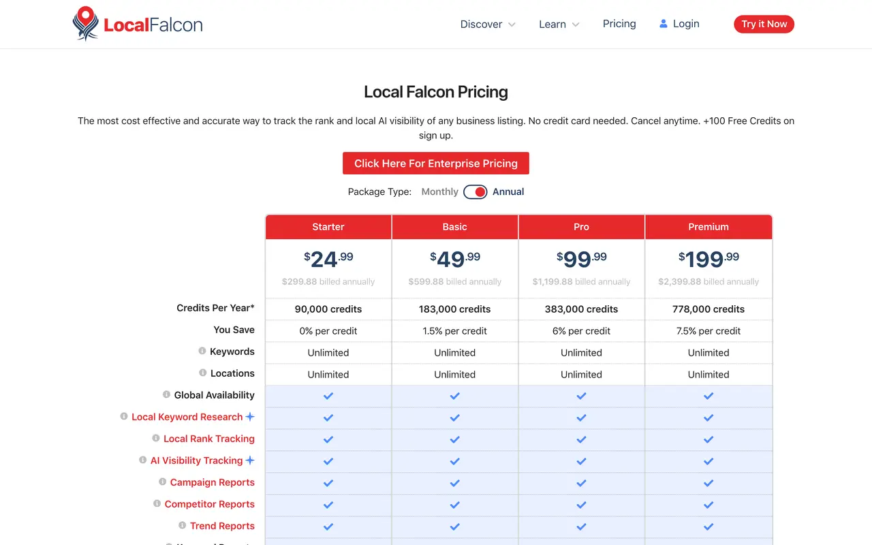Open the Login page
872x545 pixels.
click(679, 24)
